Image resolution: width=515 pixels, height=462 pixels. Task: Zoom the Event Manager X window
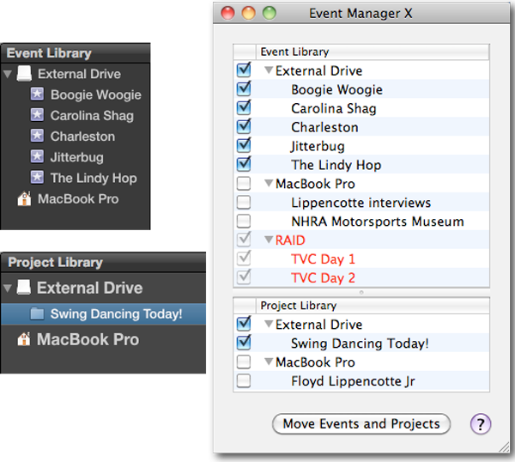pos(270,13)
